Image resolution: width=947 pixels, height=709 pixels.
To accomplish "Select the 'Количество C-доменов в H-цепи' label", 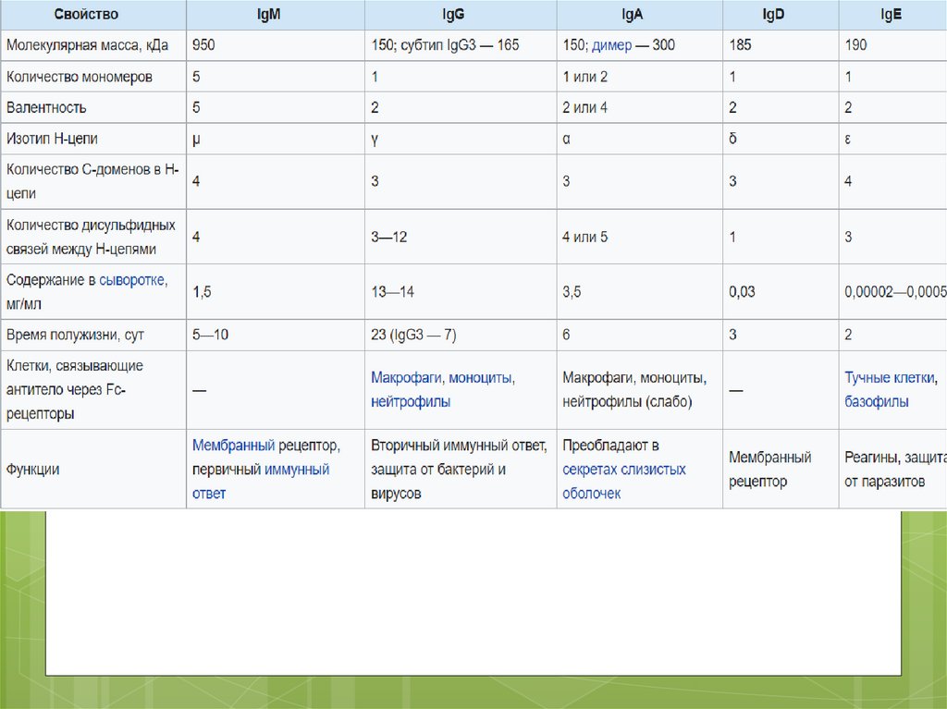I will coord(93,182).
